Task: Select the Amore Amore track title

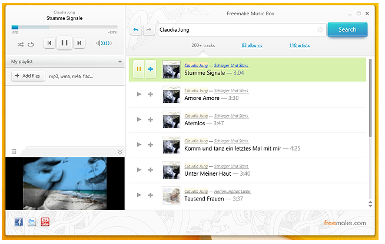Action: coord(202,98)
